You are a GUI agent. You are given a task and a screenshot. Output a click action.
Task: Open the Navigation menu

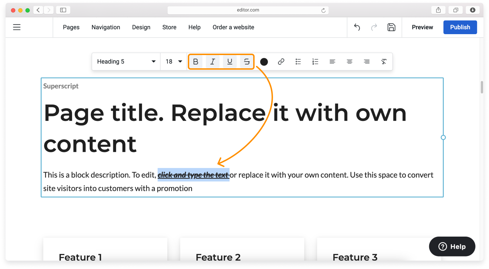106,27
